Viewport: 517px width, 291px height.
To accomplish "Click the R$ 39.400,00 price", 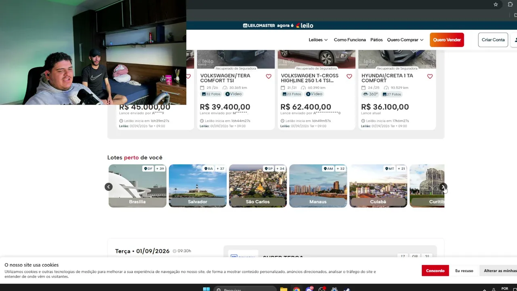I will click(x=225, y=107).
